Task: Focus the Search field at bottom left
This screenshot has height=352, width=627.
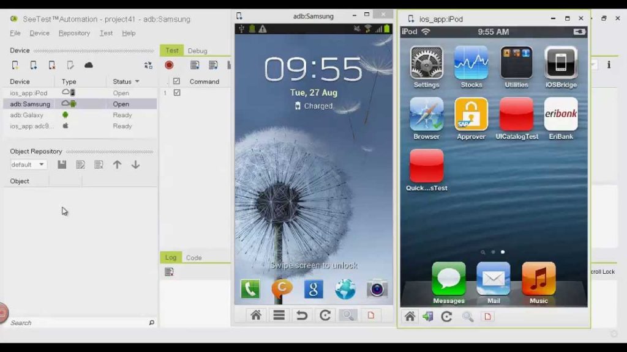Action: coord(79,323)
